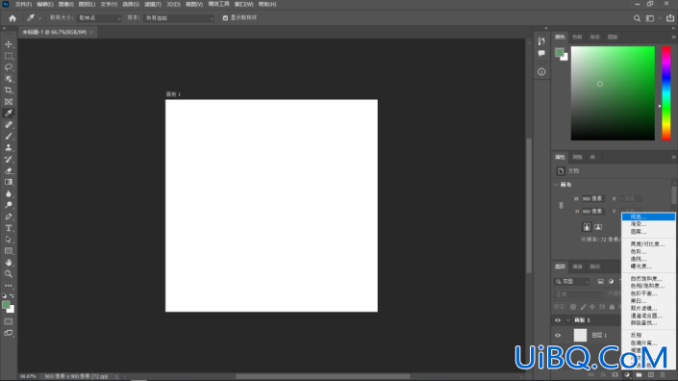
Task: Open the 样本 dropdown in options bar
Action: pyautogui.click(x=179, y=18)
